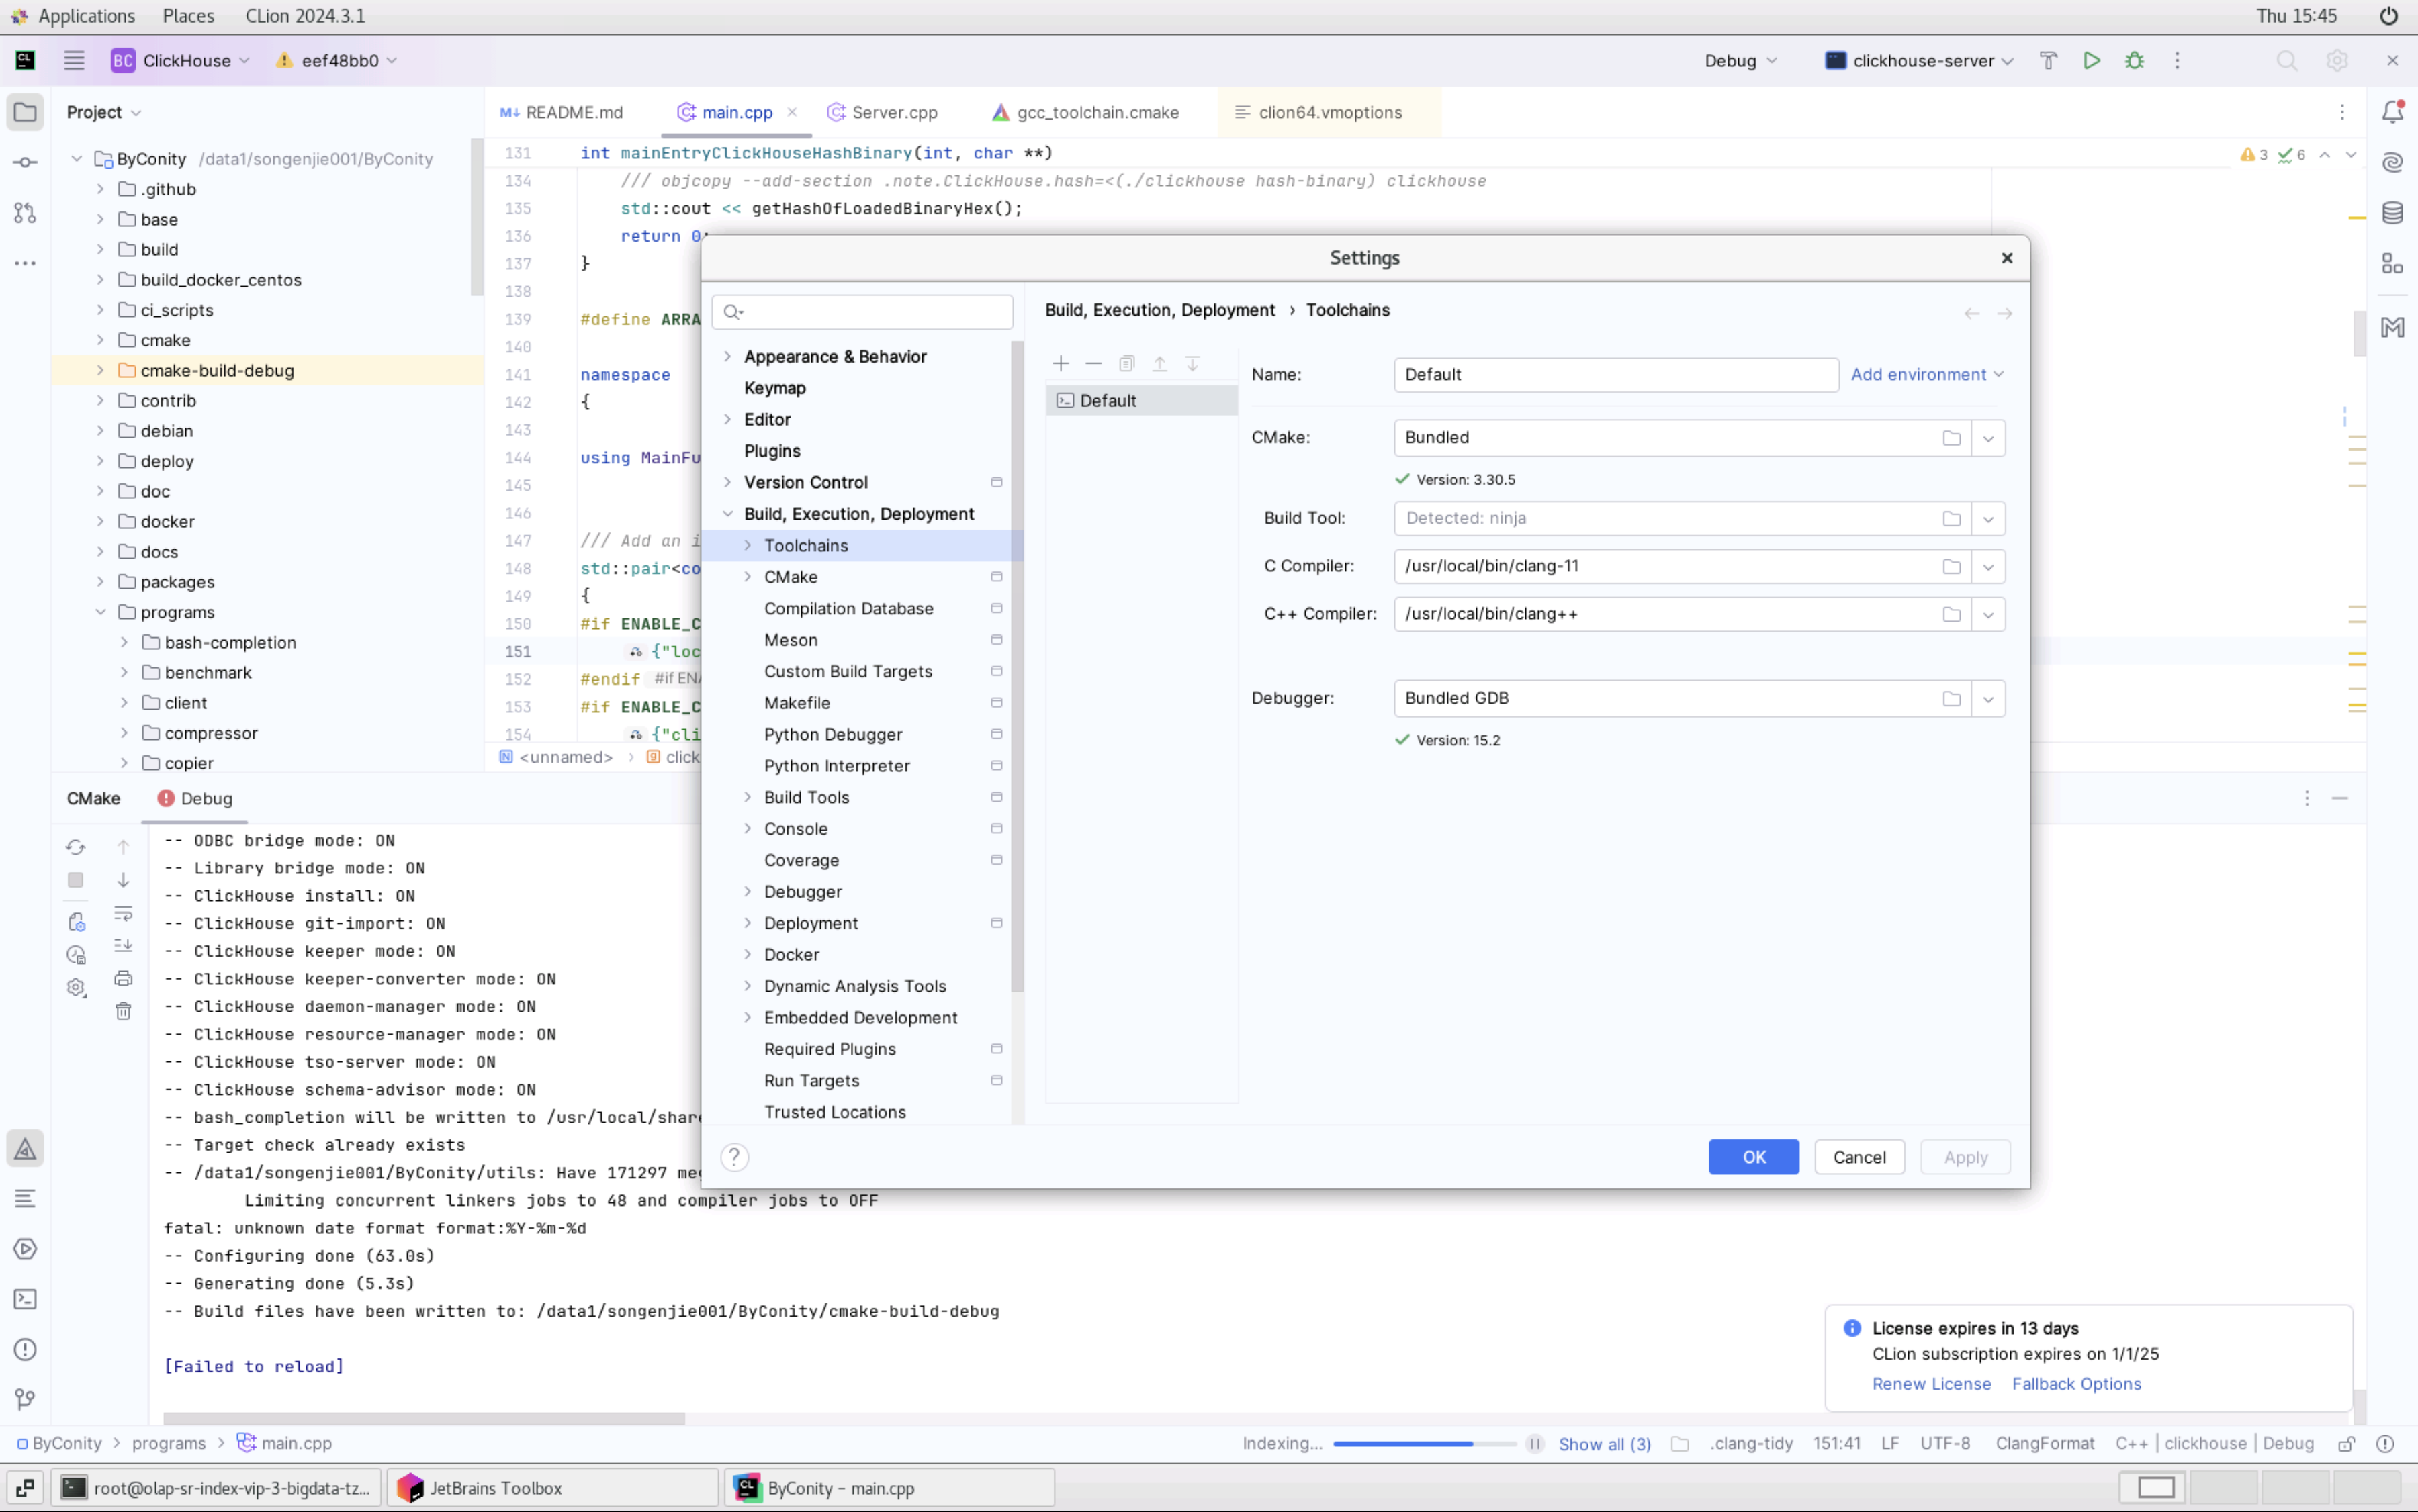Image resolution: width=2418 pixels, height=1512 pixels.
Task: Click the Copy toolchain icon
Action: 1126,364
